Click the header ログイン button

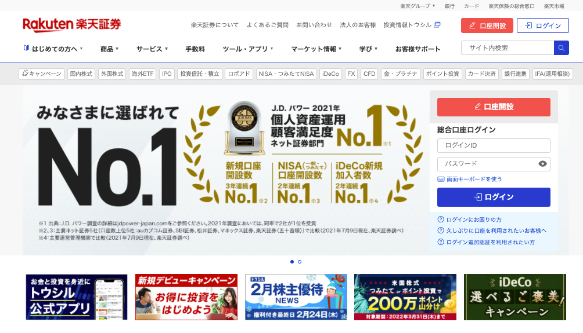pos(543,25)
